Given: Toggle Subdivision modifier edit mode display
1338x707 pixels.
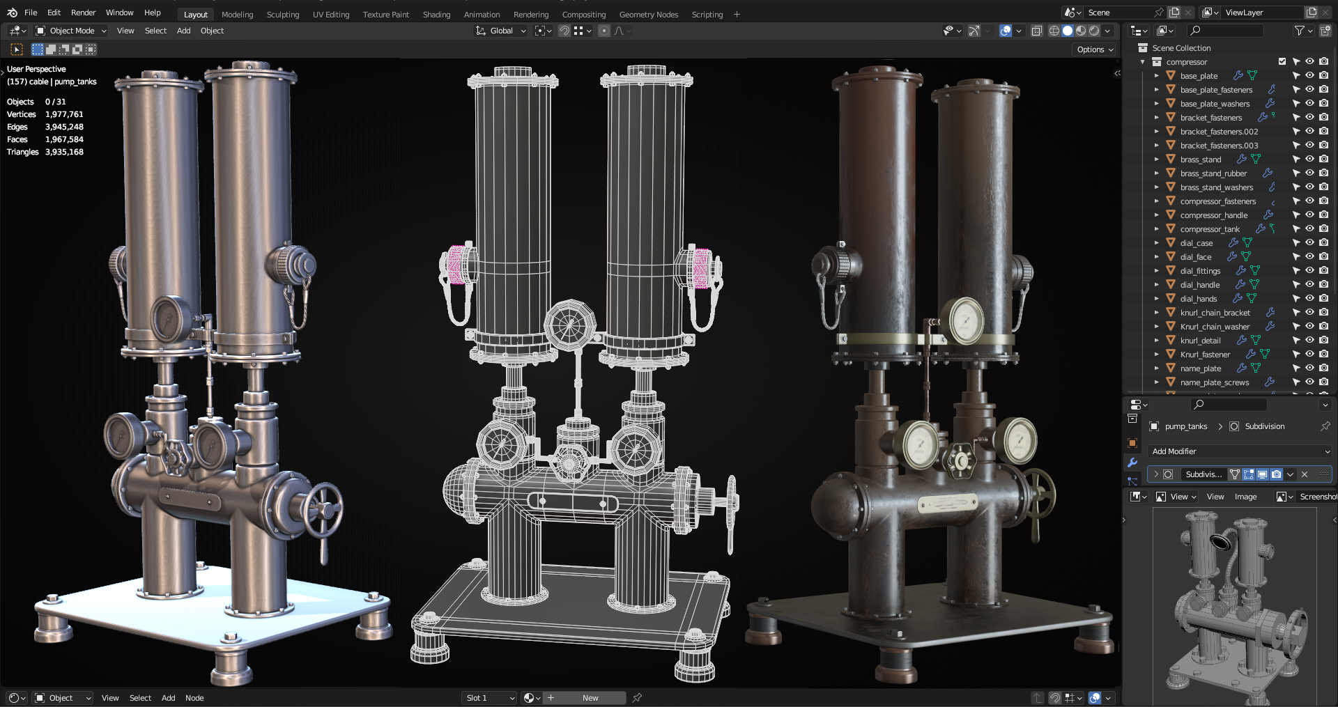Looking at the screenshot, I should (x=1248, y=474).
